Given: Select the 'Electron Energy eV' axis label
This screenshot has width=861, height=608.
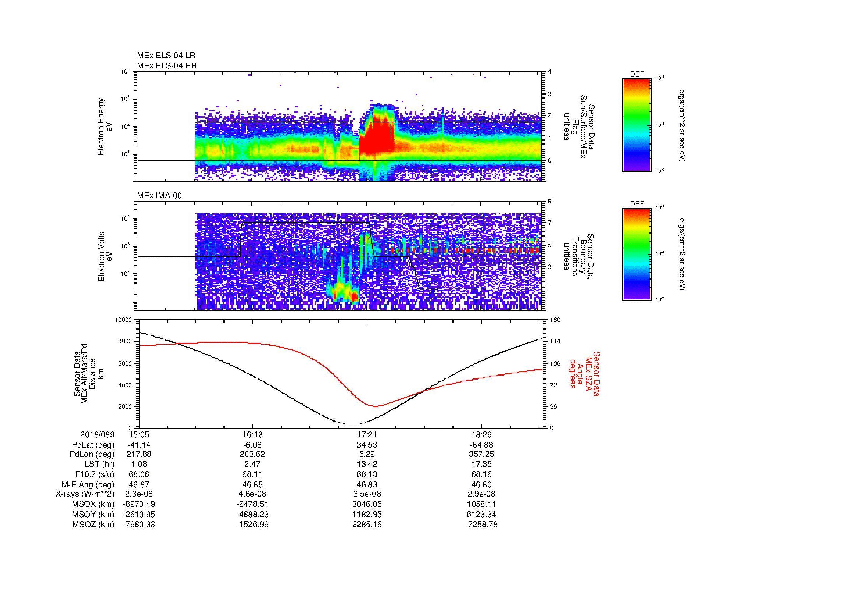Looking at the screenshot, I should tap(105, 127).
